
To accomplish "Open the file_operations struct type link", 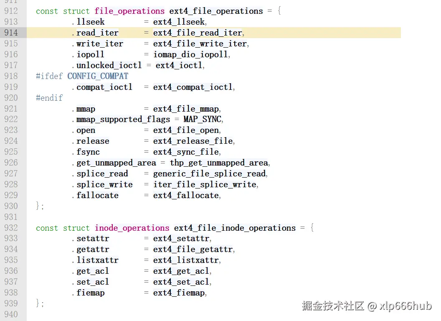I will coord(129,11).
